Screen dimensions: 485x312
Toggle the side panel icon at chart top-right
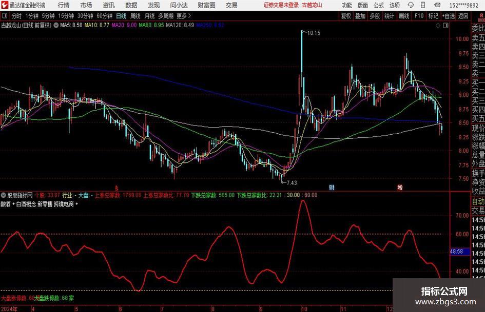(x=445, y=26)
